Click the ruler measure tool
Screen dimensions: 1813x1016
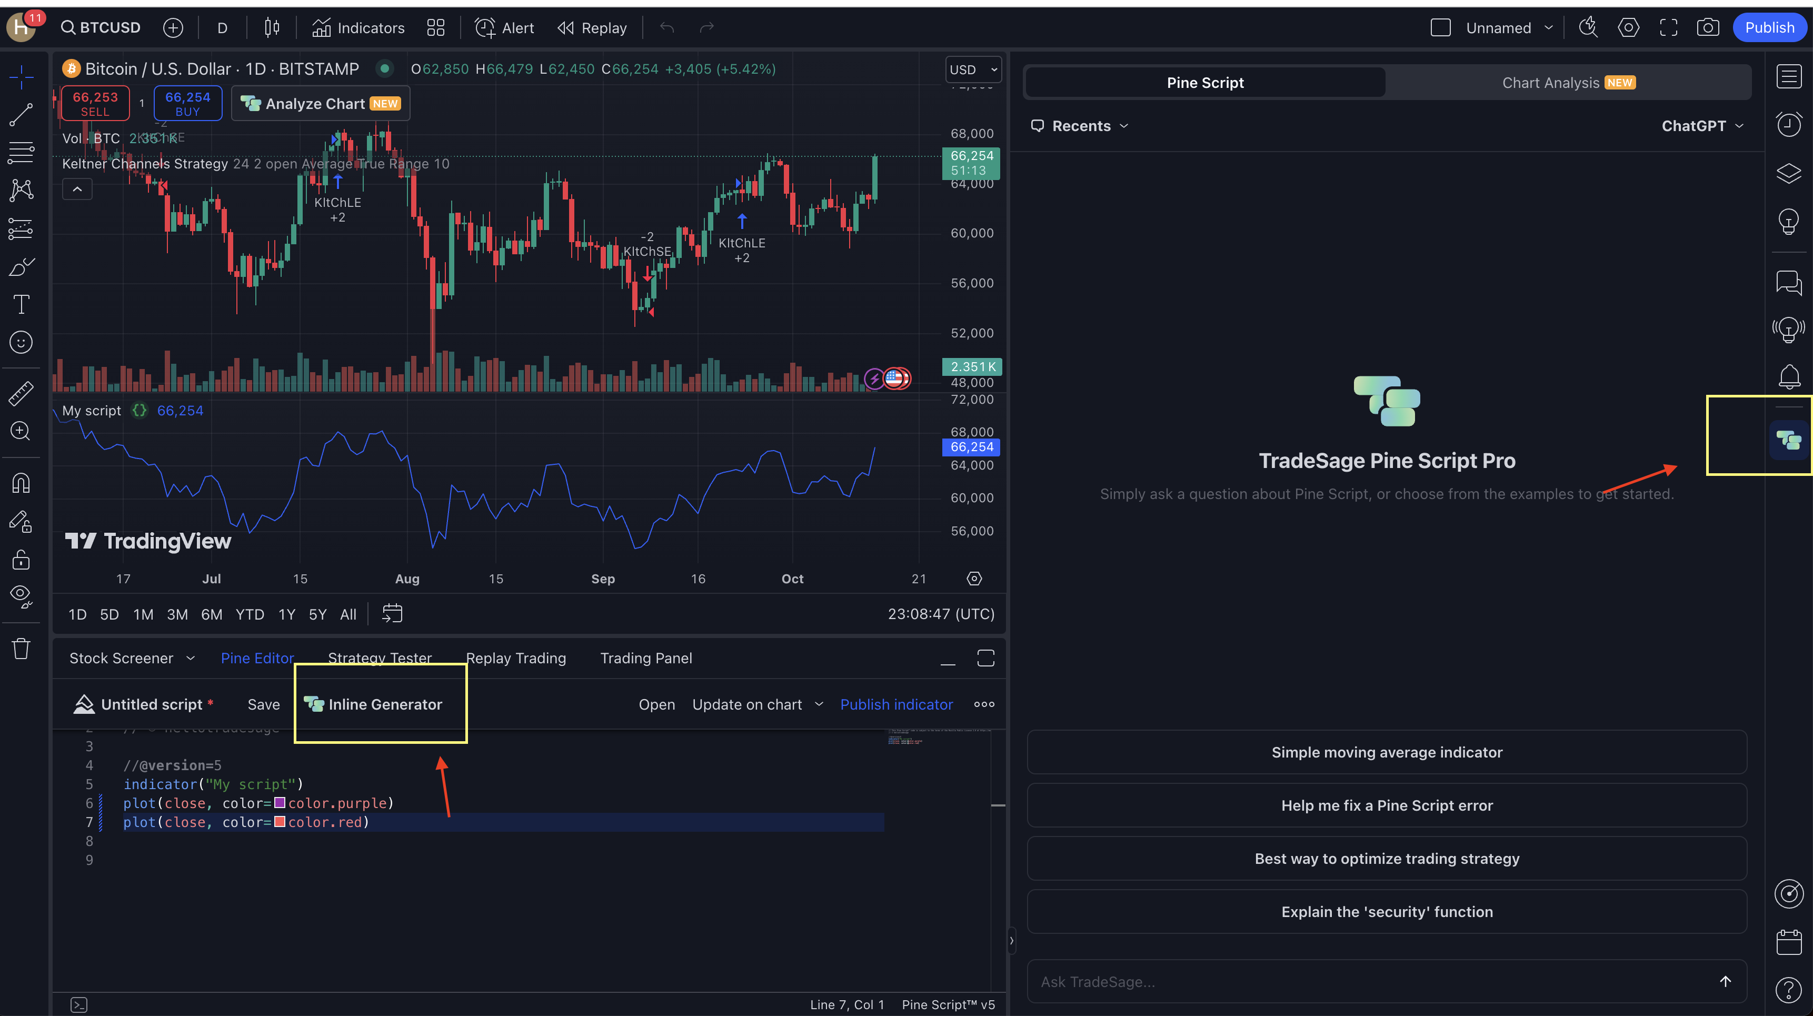click(x=21, y=393)
